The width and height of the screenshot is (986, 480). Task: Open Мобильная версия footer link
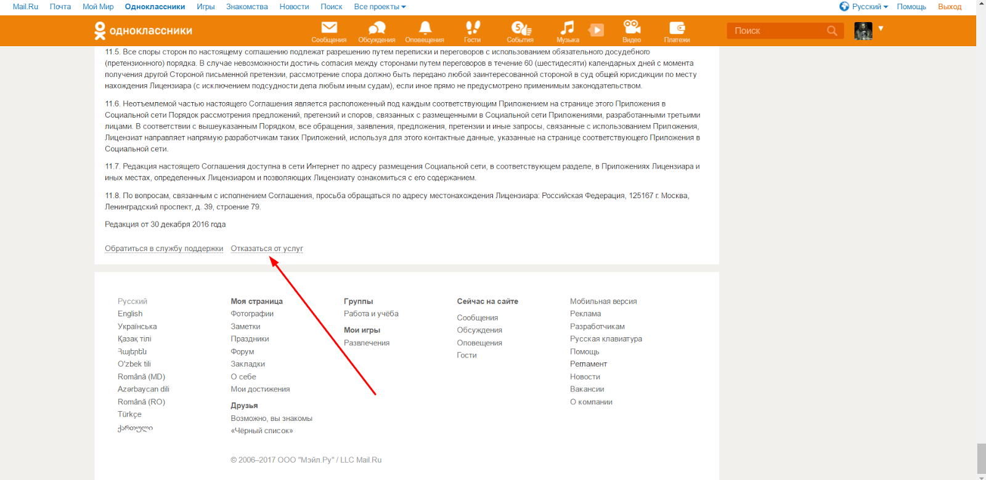click(603, 302)
